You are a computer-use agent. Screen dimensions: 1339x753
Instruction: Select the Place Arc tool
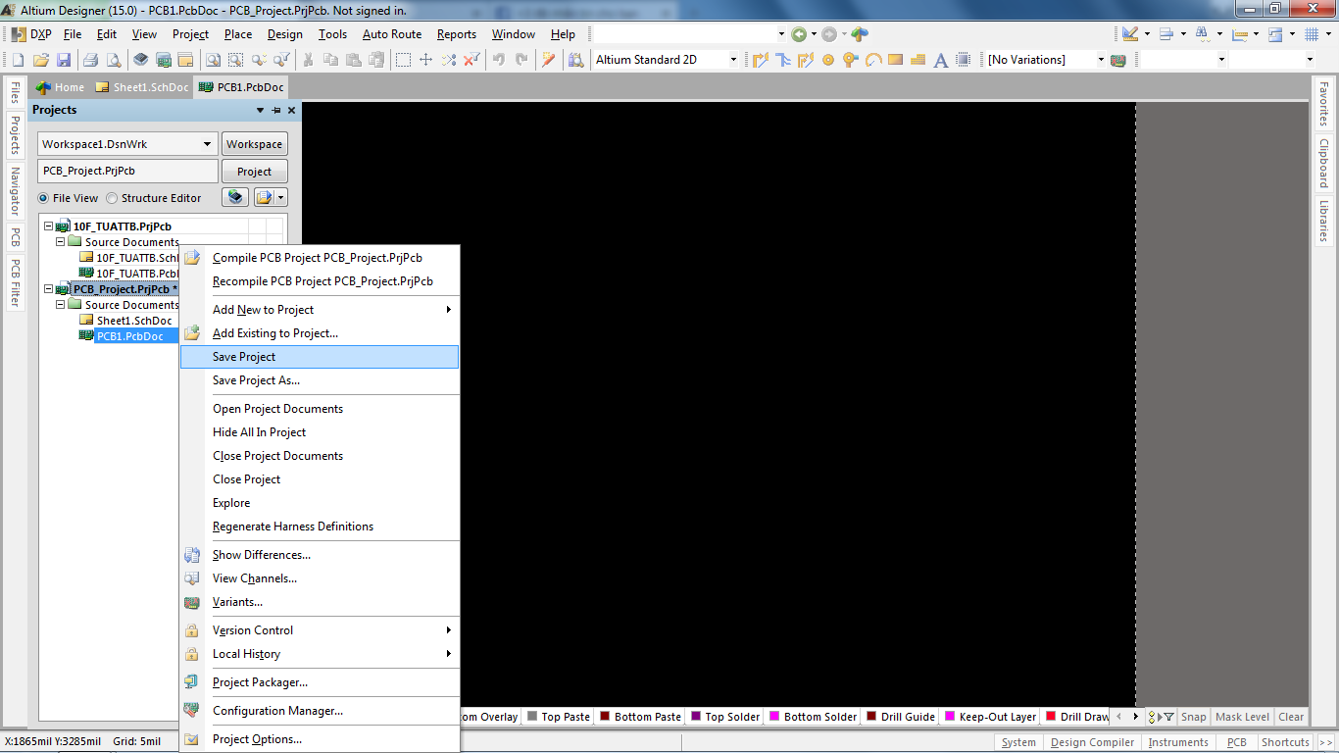click(873, 60)
